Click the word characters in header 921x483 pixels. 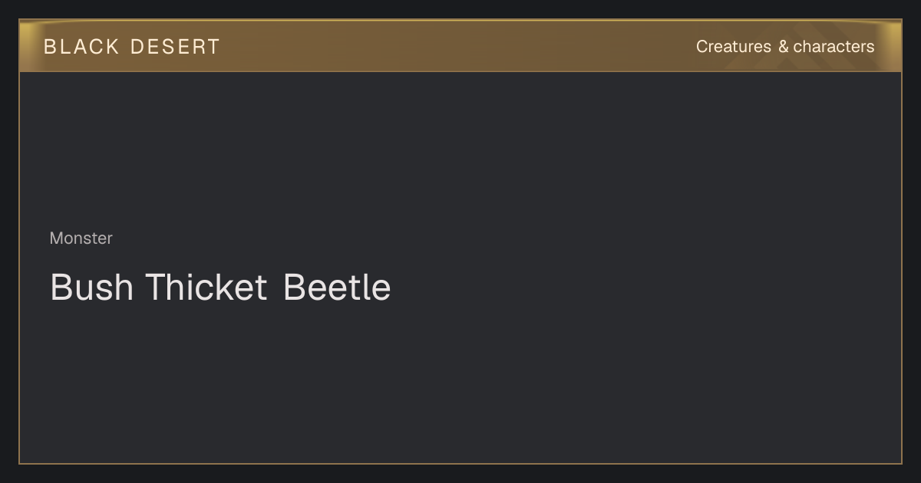point(834,47)
